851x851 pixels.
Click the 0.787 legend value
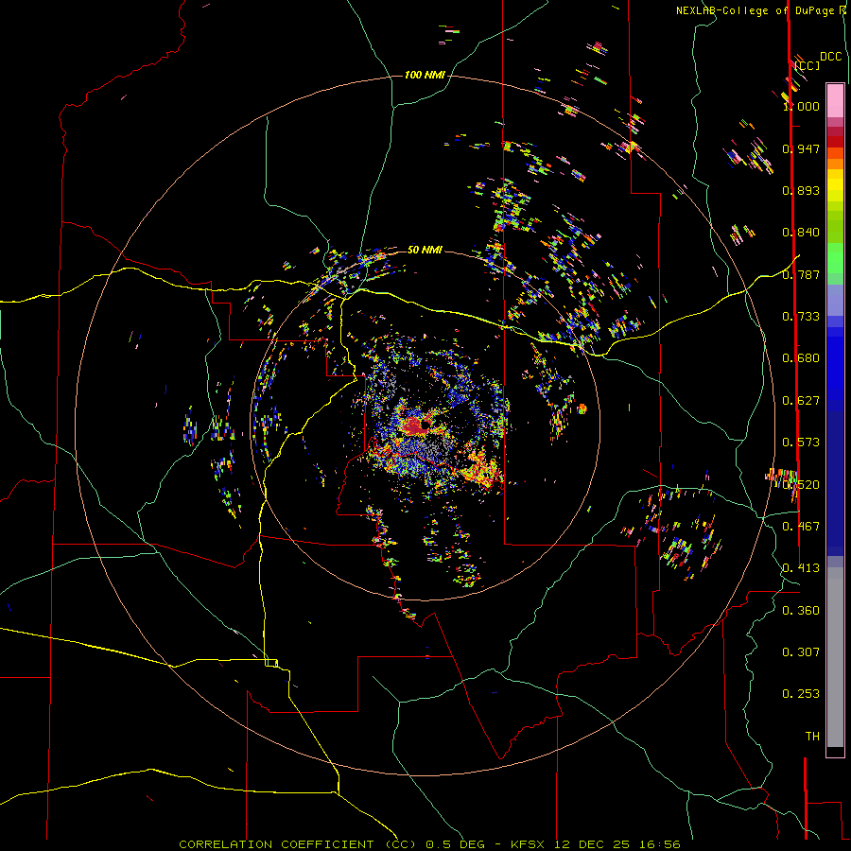click(x=801, y=274)
